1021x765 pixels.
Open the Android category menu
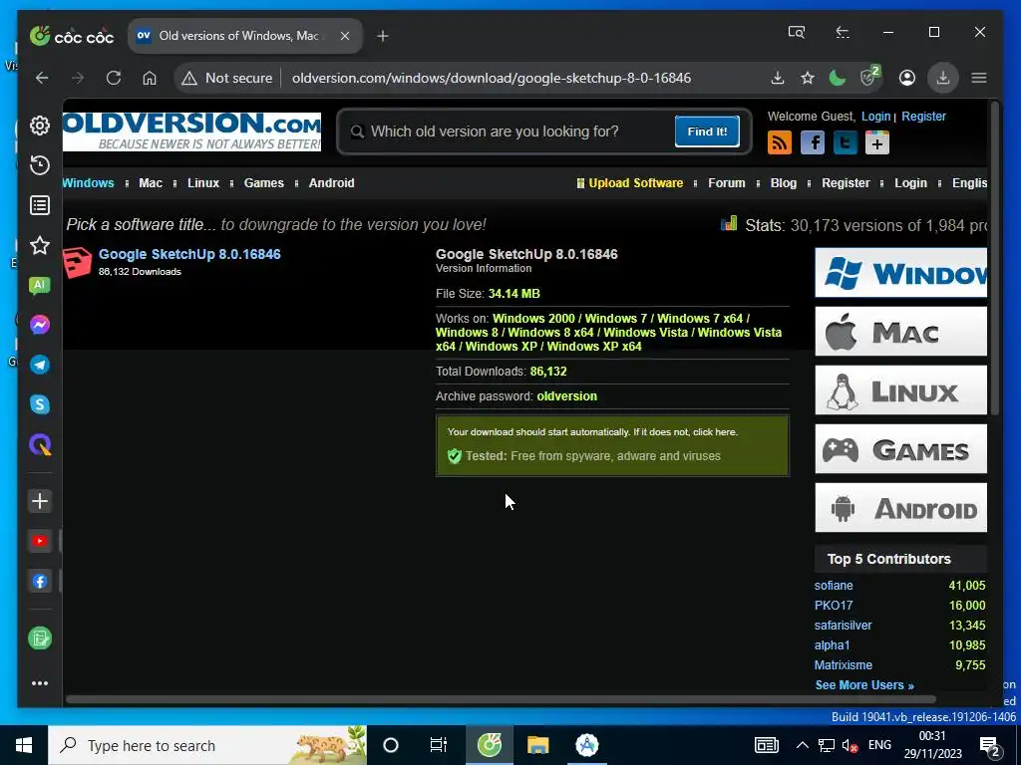tap(331, 183)
